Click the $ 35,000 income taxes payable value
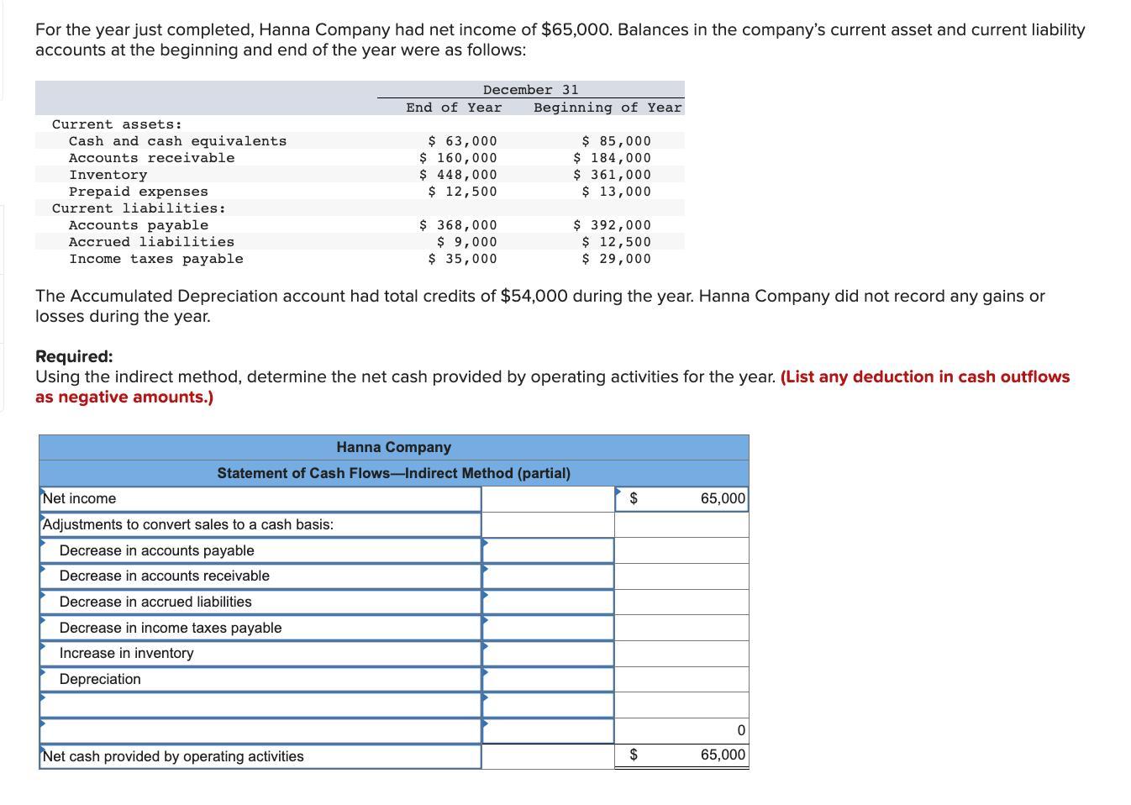The image size is (1131, 805). point(462,259)
